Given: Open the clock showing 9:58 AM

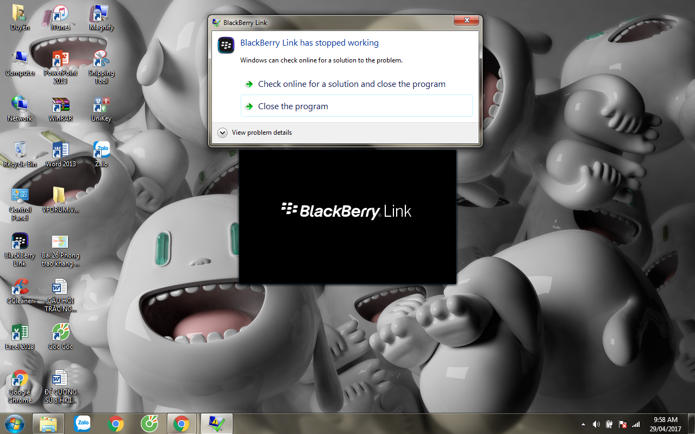Looking at the screenshot, I should click(x=665, y=424).
